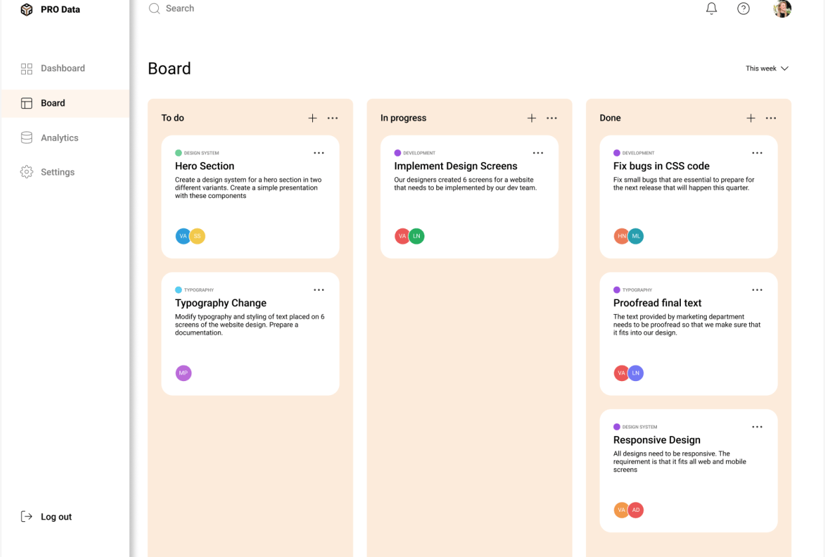Open Analytics from the sidebar
The width and height of the screenshot is (825, 557).
tap(27, 137)
